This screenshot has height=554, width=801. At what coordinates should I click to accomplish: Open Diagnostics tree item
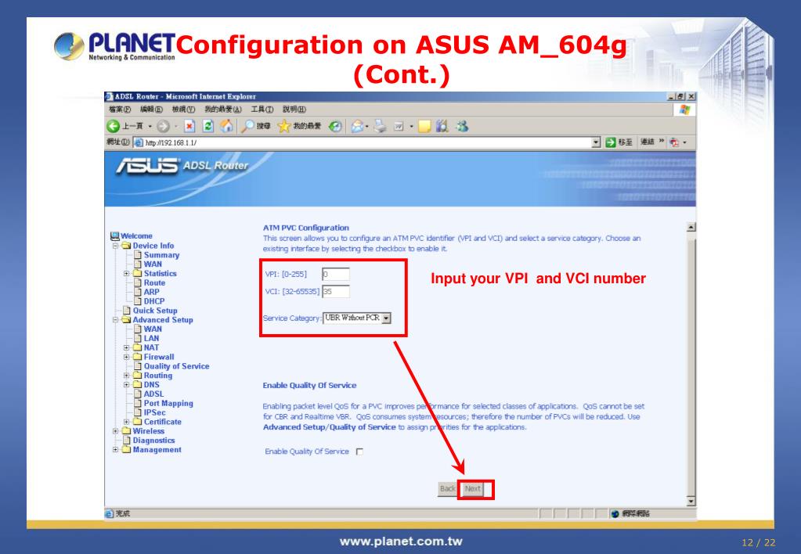[x=153, y=440]
